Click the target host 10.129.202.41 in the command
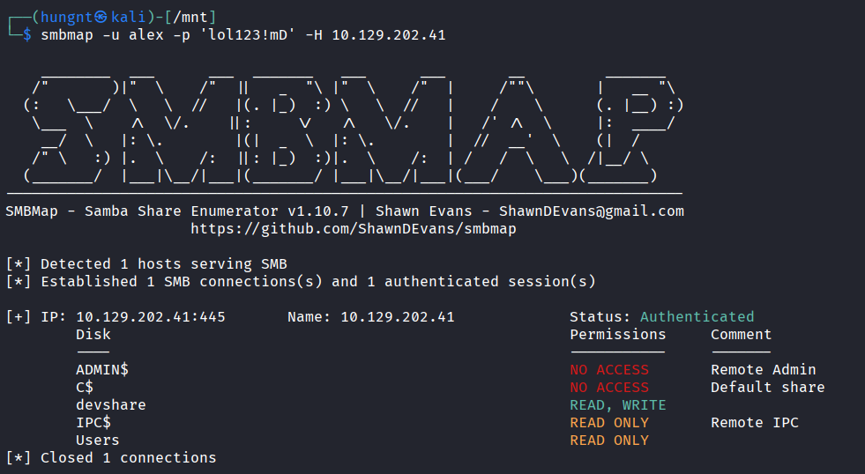 click(x=388, y=35)
